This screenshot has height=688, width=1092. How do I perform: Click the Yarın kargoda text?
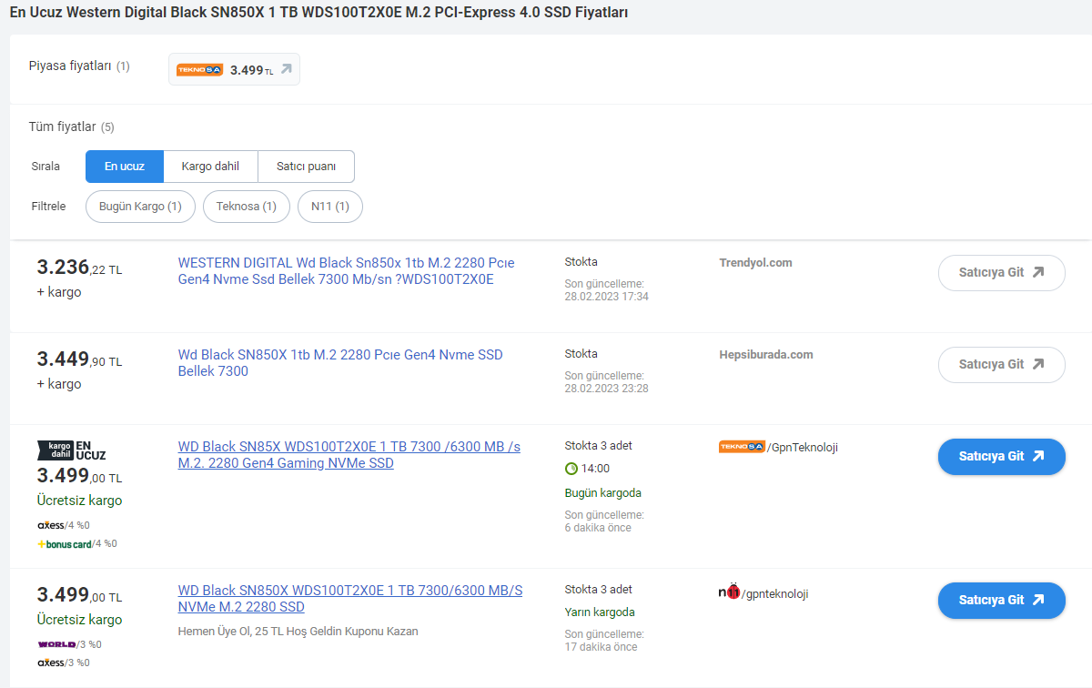click(x=600, y=612)
